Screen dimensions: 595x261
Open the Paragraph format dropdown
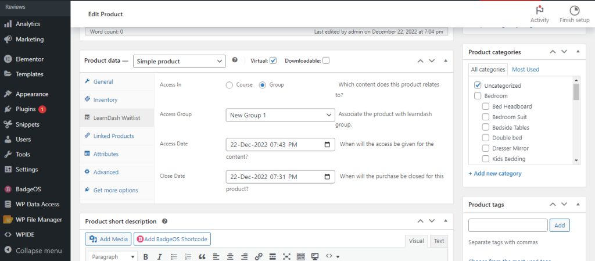[x=113, y=257]
